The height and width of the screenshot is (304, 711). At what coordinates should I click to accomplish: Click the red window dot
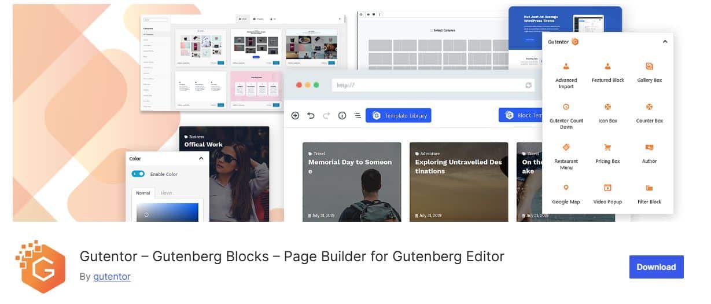(x=299, y=85)
